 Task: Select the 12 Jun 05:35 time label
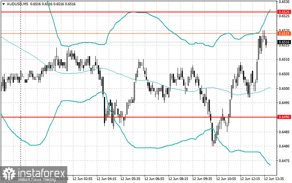tap(130, 179)
